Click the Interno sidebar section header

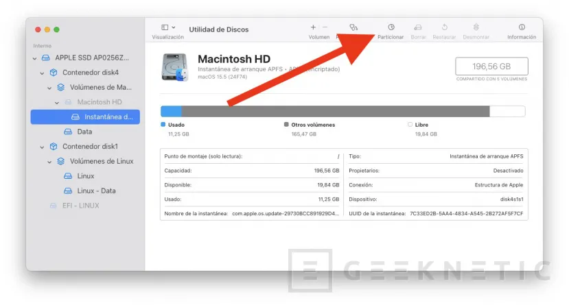42,46
